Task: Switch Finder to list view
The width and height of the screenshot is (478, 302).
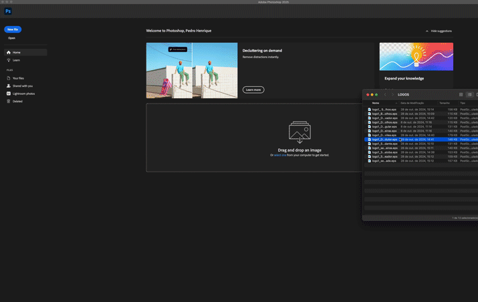Action: tap(469, 95)
